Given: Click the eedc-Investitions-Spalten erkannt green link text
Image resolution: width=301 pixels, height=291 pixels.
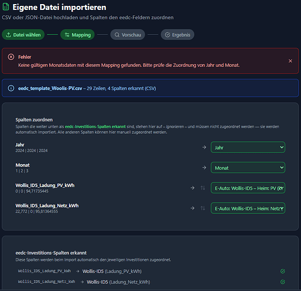Looking at the screenshot, I should 95,127.
